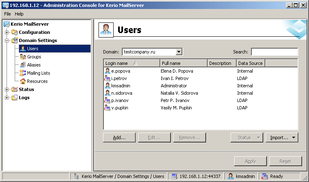Click the Administrator full name cell
This screenshot has width=309, height=182.
point(174,86)
